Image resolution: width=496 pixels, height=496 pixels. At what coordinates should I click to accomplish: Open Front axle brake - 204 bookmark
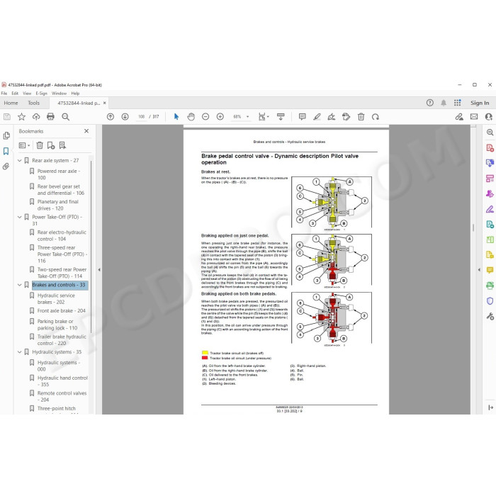[x=62, y=310]
